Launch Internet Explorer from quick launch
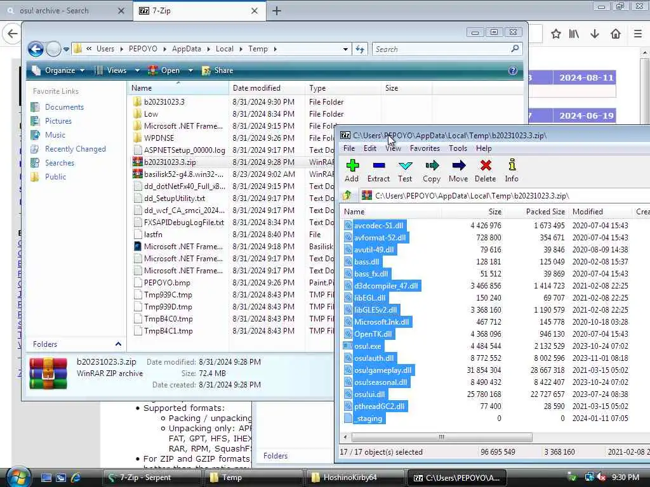Image resolution: width=650 pixels, height=487 pixels. pyautogui.click(x=76, y=477)
